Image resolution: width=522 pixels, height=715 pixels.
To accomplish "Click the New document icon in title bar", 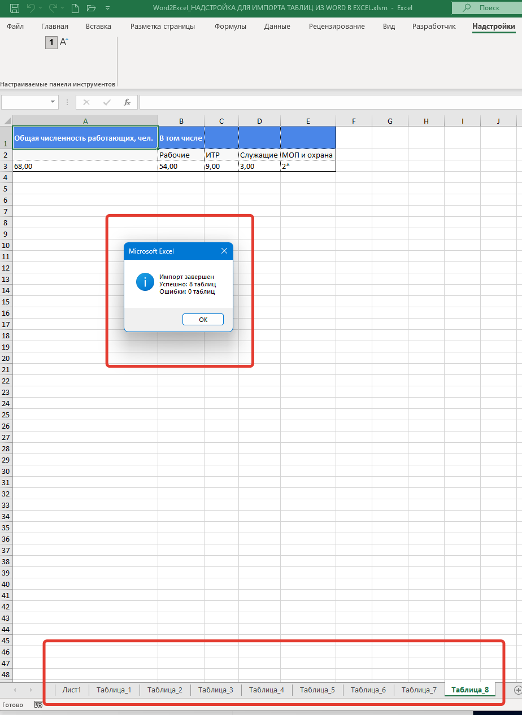I will [76, 8].
